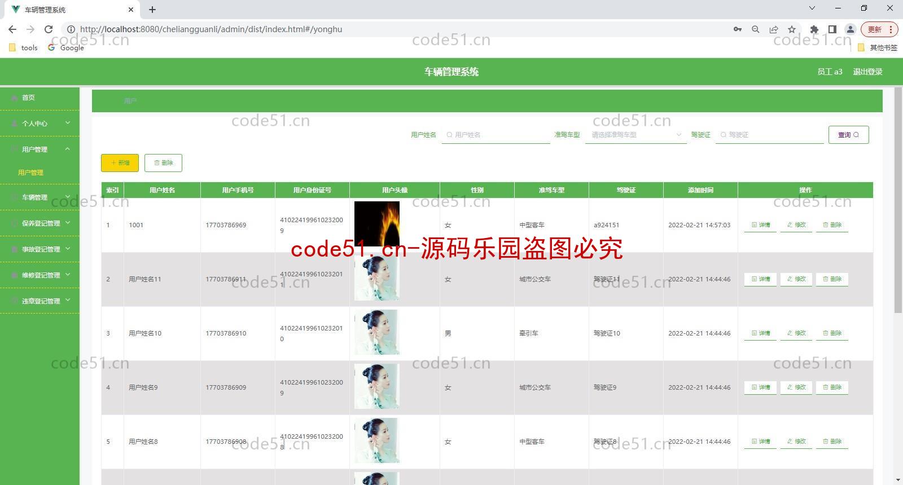The height and width of the screenshot is (485, 903).
Task: Go back to previous page in browser
Action: [x=12, y=29]
